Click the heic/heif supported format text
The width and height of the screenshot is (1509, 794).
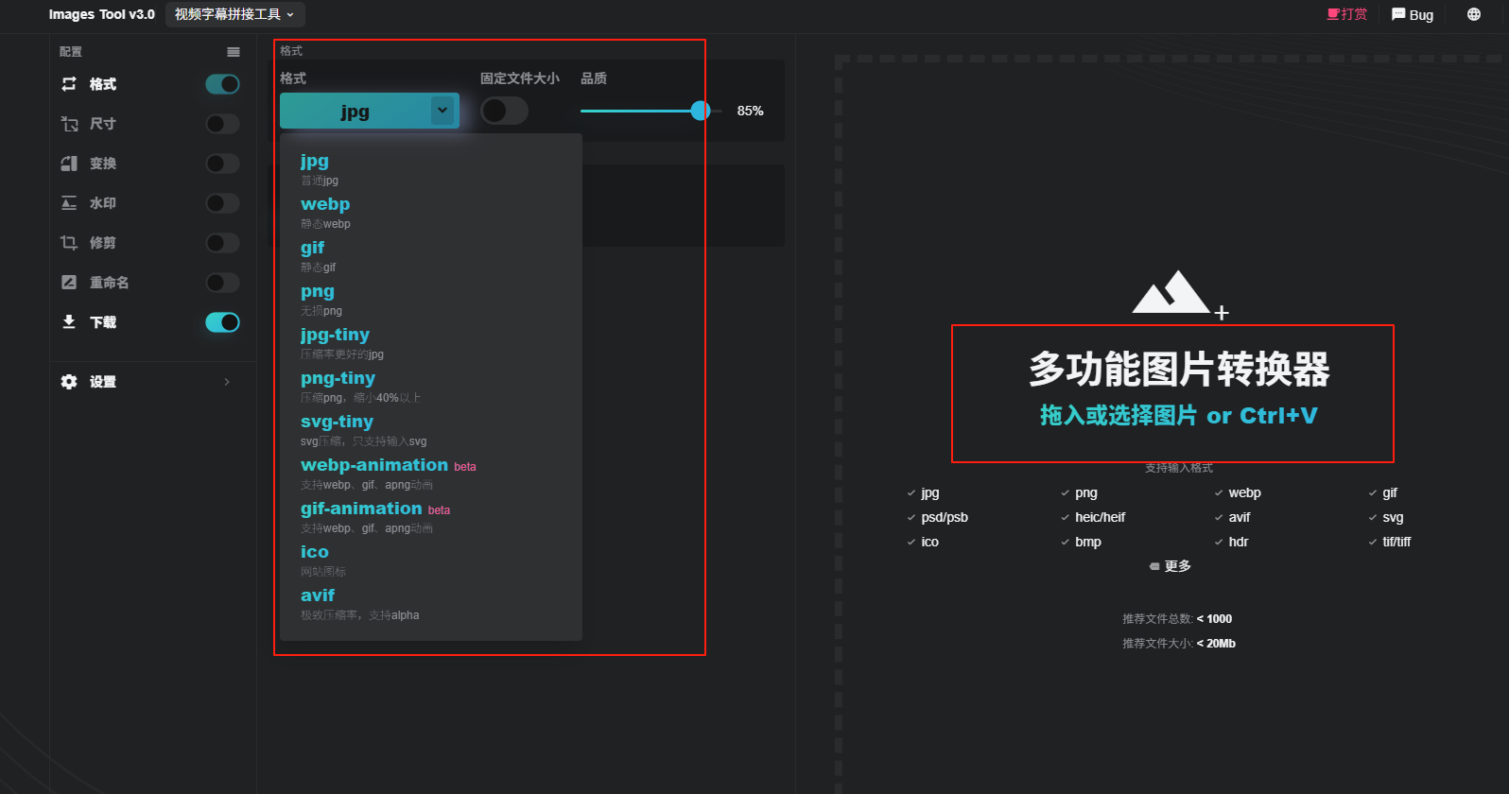1100,517
